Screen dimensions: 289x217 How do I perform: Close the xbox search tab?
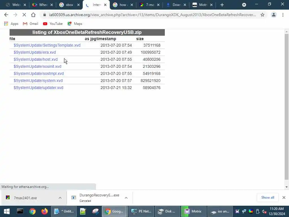pyautogui.click(x=78, y=5)
